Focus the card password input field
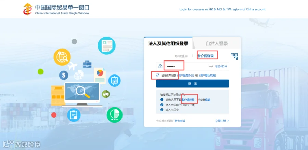 [192, 67]
